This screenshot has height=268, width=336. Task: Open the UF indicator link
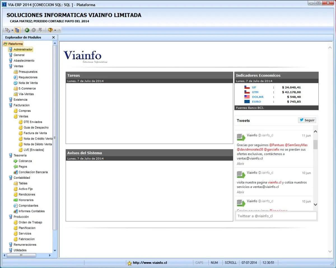point(254,88)
